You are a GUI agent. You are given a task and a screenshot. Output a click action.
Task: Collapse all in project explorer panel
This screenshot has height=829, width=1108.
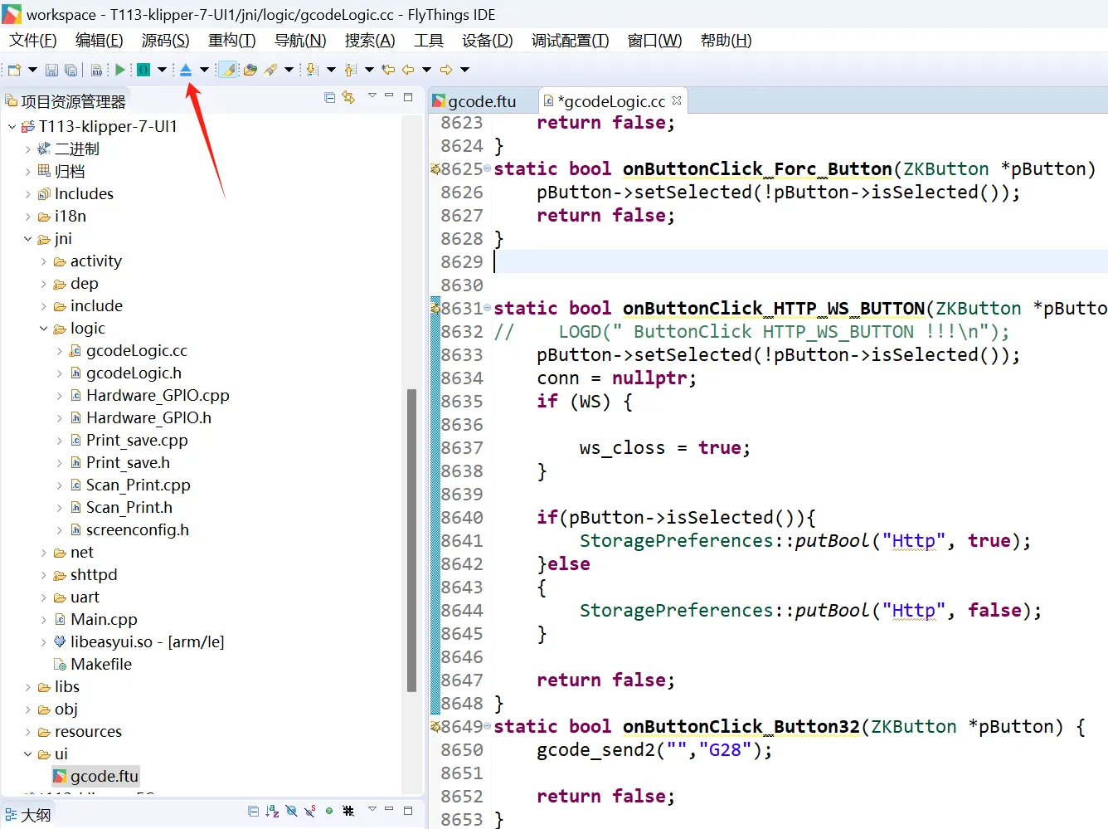click(x=329, y=97)
